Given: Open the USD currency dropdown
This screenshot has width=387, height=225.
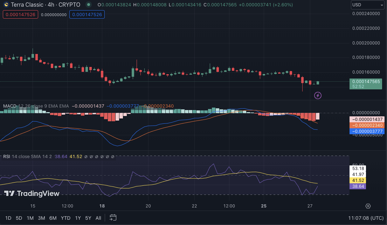Looking at the screenshot, I should tap(368, 5).
